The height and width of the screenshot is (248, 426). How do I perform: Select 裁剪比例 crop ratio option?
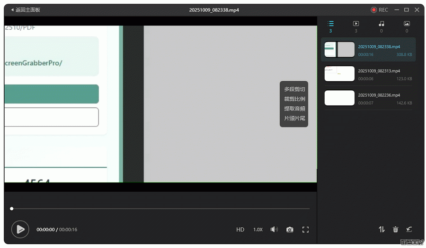click(294, 99)
